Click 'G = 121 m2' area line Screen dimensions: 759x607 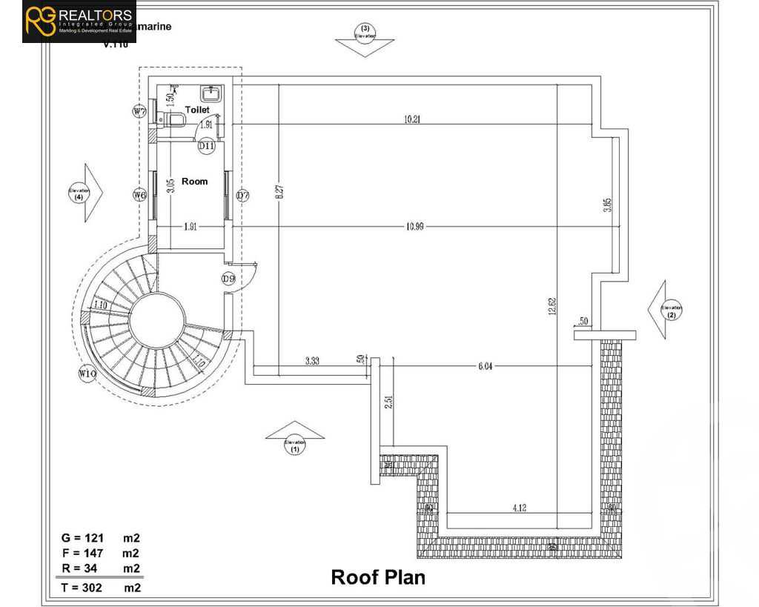101,538
